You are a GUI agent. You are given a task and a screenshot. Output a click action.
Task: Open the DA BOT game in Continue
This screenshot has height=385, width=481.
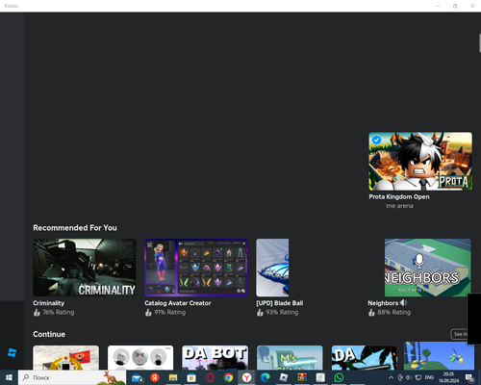point(215,357)
